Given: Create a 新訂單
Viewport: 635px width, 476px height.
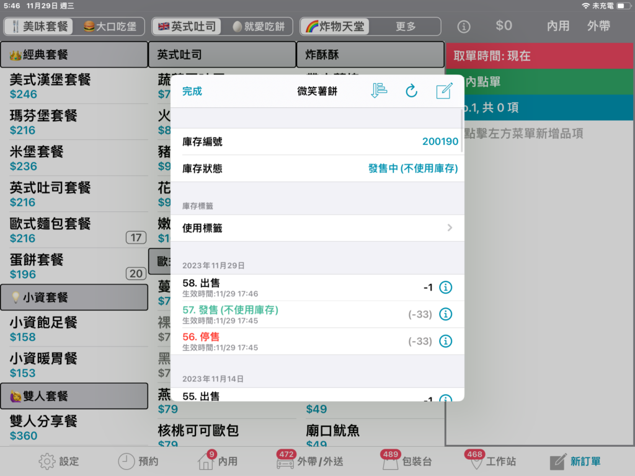Looking at the screenshot, I should (x=575, y=461).
